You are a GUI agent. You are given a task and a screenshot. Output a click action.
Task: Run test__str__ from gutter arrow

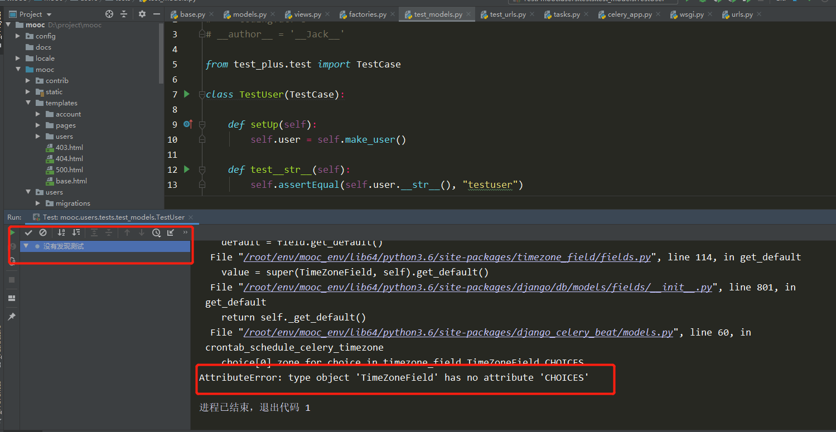coord(187,169)
